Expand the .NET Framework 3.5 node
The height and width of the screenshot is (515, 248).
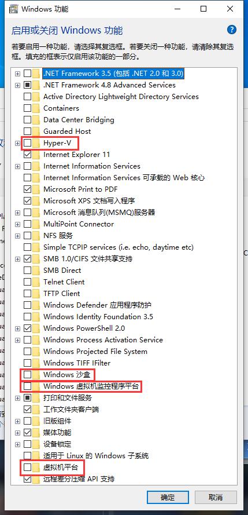click(x=18, y=74)
